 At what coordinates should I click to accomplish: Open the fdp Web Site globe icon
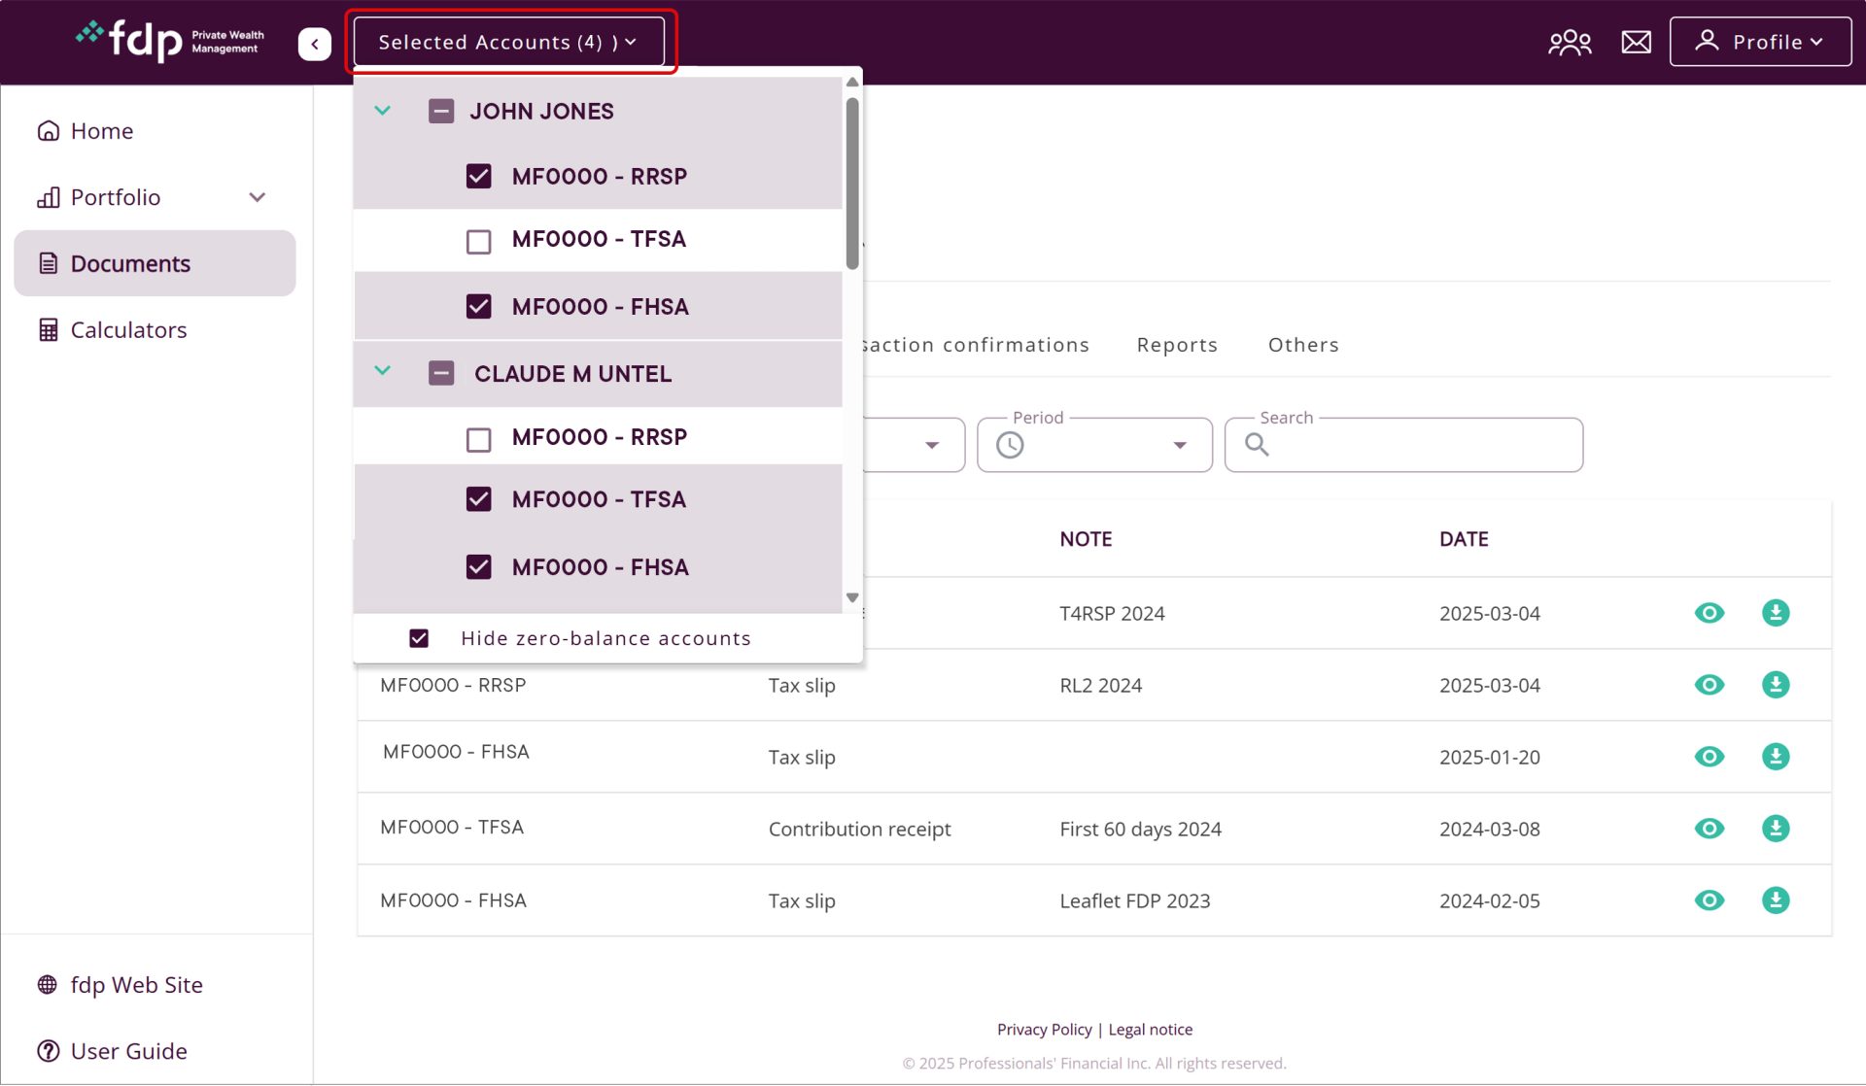[48, 984]
